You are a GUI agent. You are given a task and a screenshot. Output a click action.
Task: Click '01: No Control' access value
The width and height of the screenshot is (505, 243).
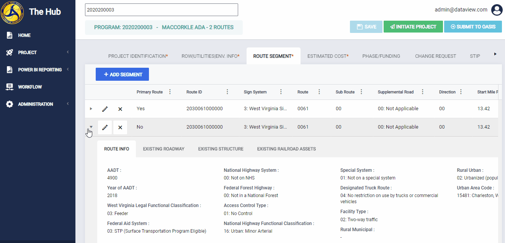(238, 214)
